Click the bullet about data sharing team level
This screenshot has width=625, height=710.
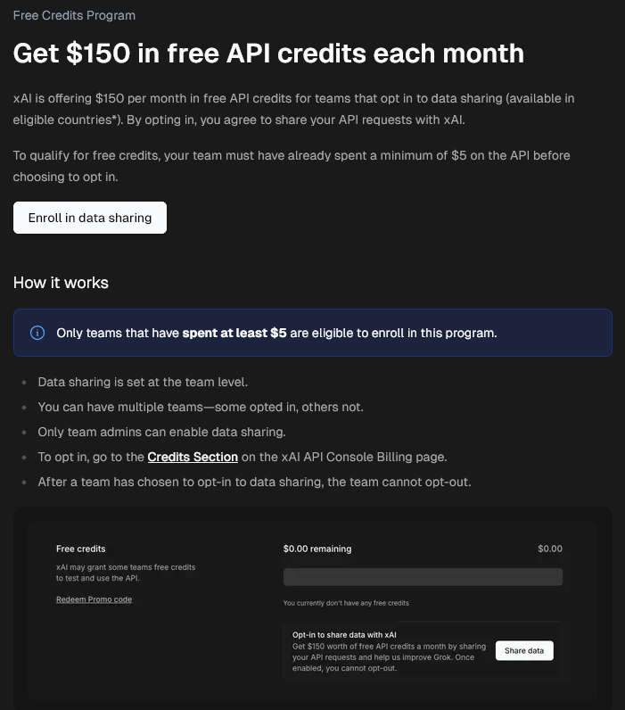143,382
